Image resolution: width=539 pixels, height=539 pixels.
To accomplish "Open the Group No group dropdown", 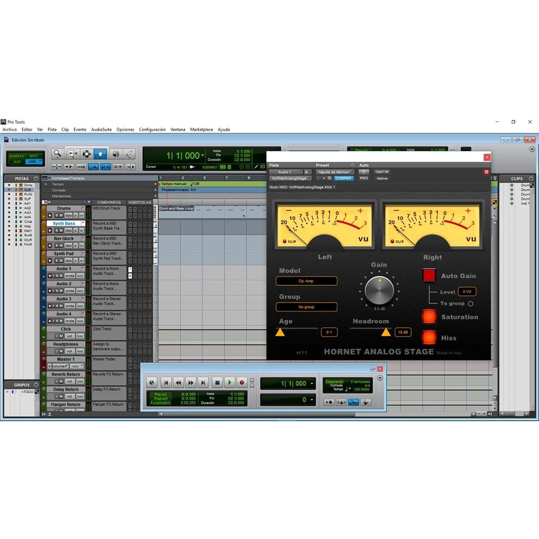I will (306, 307).
